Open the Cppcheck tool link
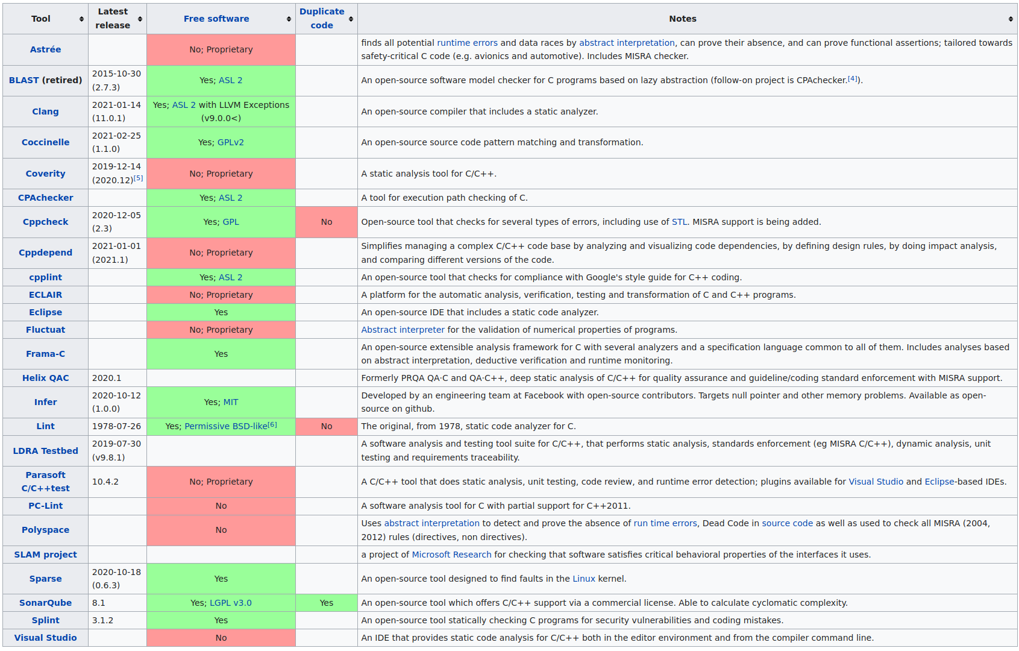The image size is (1019, 651). click(x=45, y=222)
